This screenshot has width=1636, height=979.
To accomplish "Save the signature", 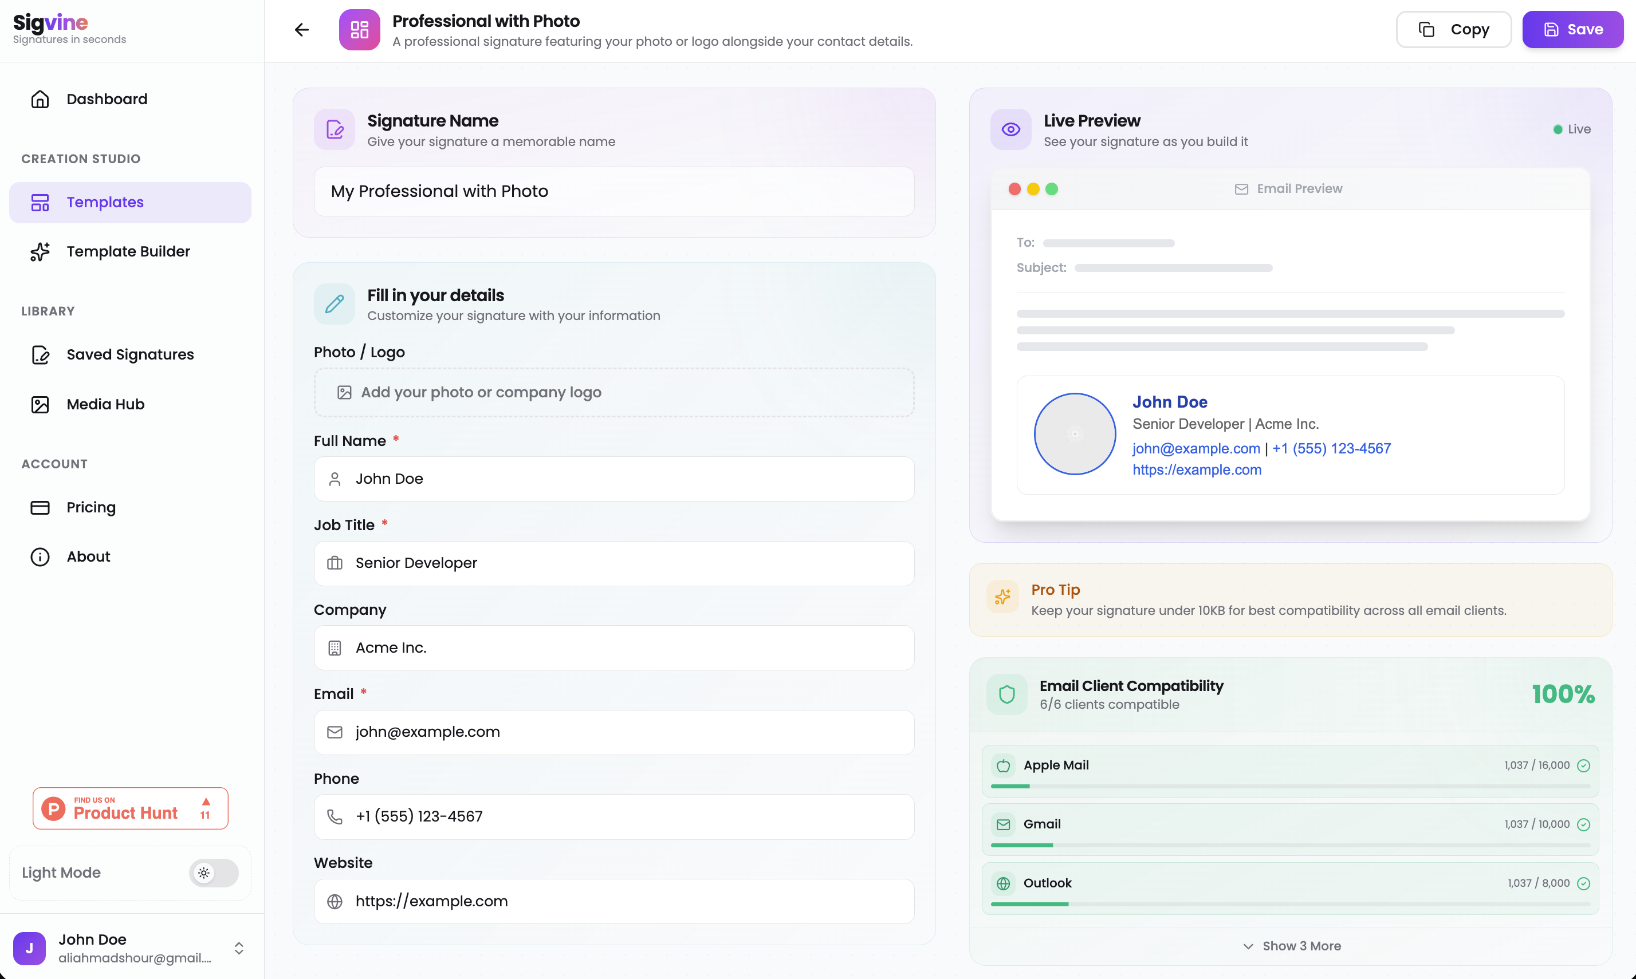I will 1572,30.
